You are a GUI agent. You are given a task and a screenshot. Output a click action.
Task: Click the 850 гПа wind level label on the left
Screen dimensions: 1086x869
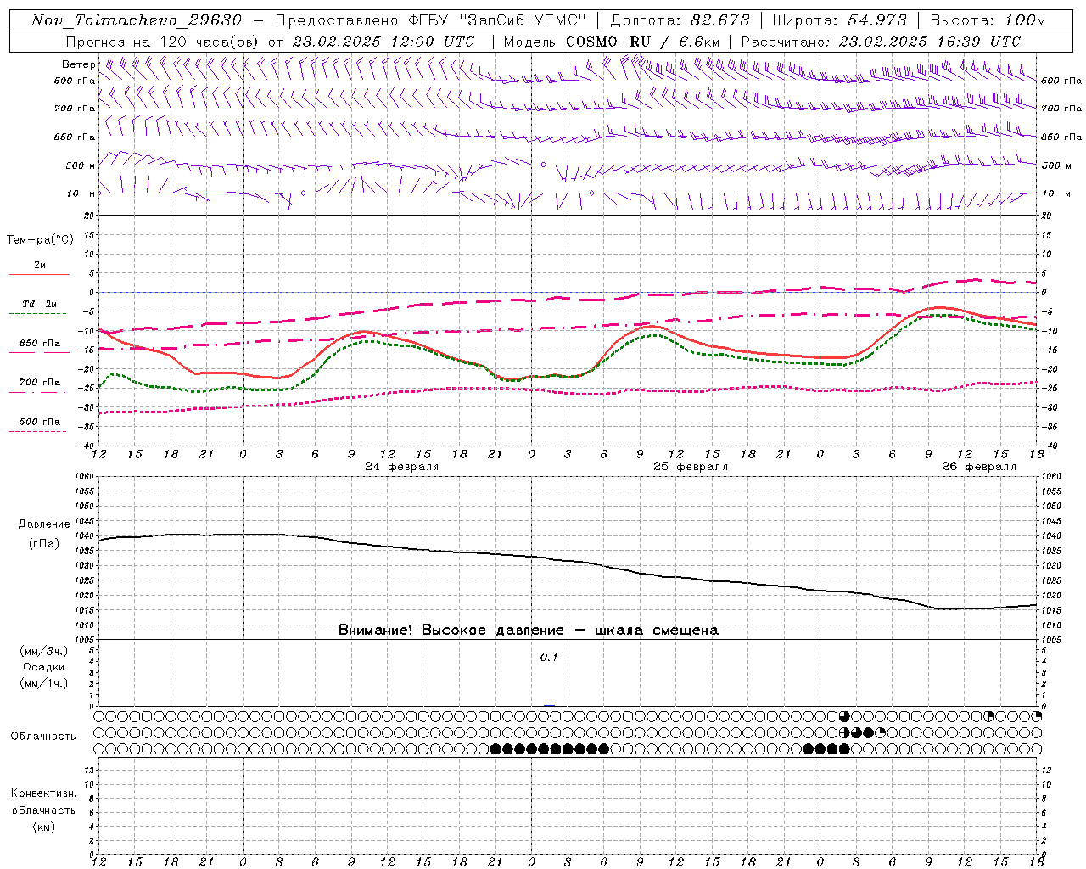[x=75, y=137]
